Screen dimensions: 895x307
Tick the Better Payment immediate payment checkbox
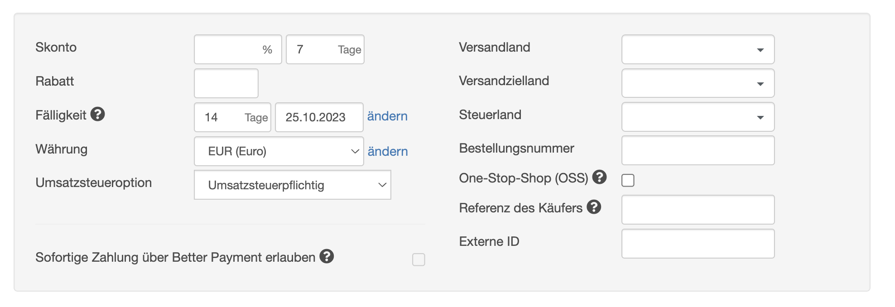(419, 259)
